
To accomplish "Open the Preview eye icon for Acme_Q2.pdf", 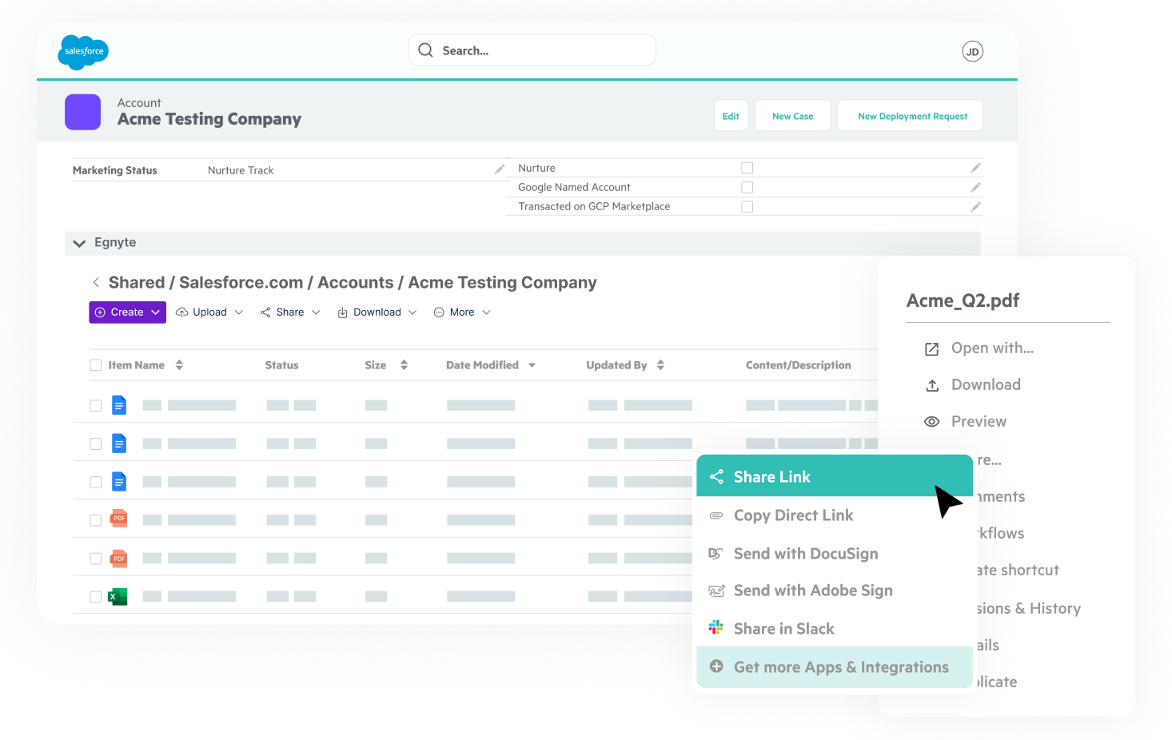I will [931, 421].
